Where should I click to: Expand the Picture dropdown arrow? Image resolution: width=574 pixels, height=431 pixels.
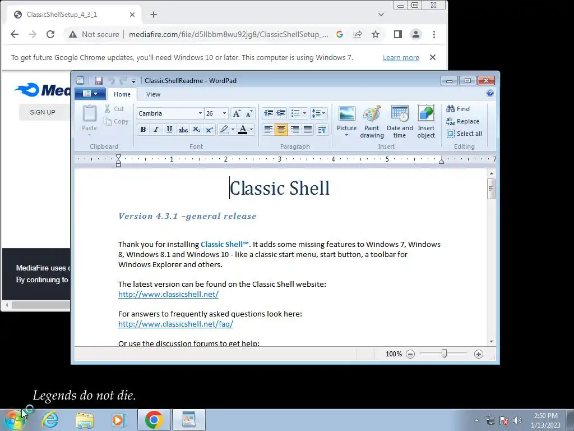click(346, 135)
